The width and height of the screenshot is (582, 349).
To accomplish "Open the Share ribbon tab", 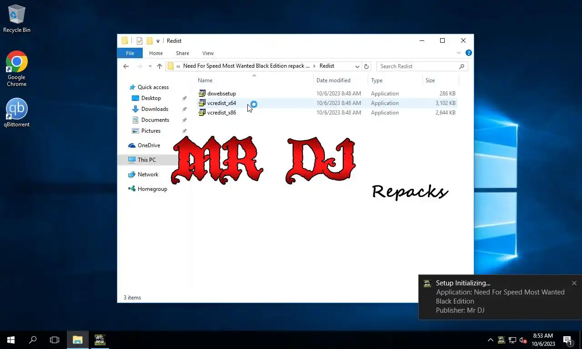I will [x=182, y=53].
